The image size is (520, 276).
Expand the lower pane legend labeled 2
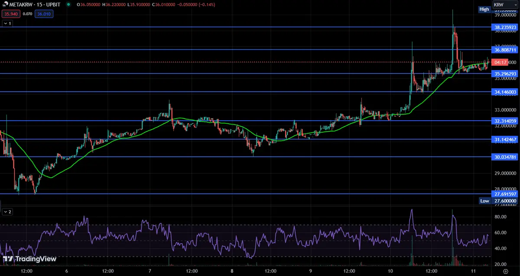pos(7,212)
